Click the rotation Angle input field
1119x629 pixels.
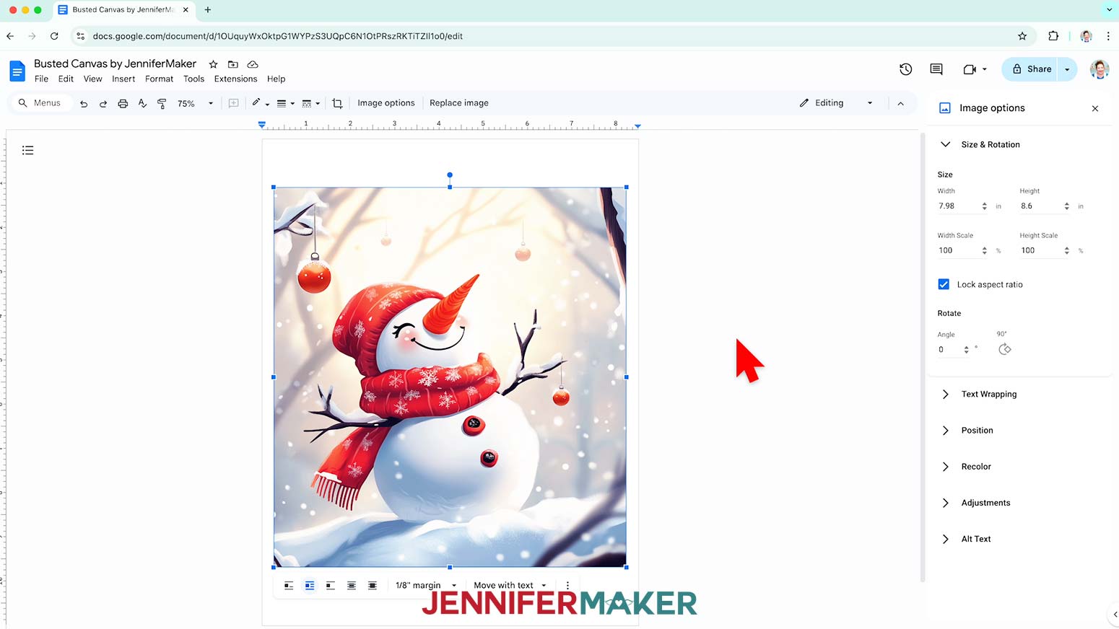(949, 349)
